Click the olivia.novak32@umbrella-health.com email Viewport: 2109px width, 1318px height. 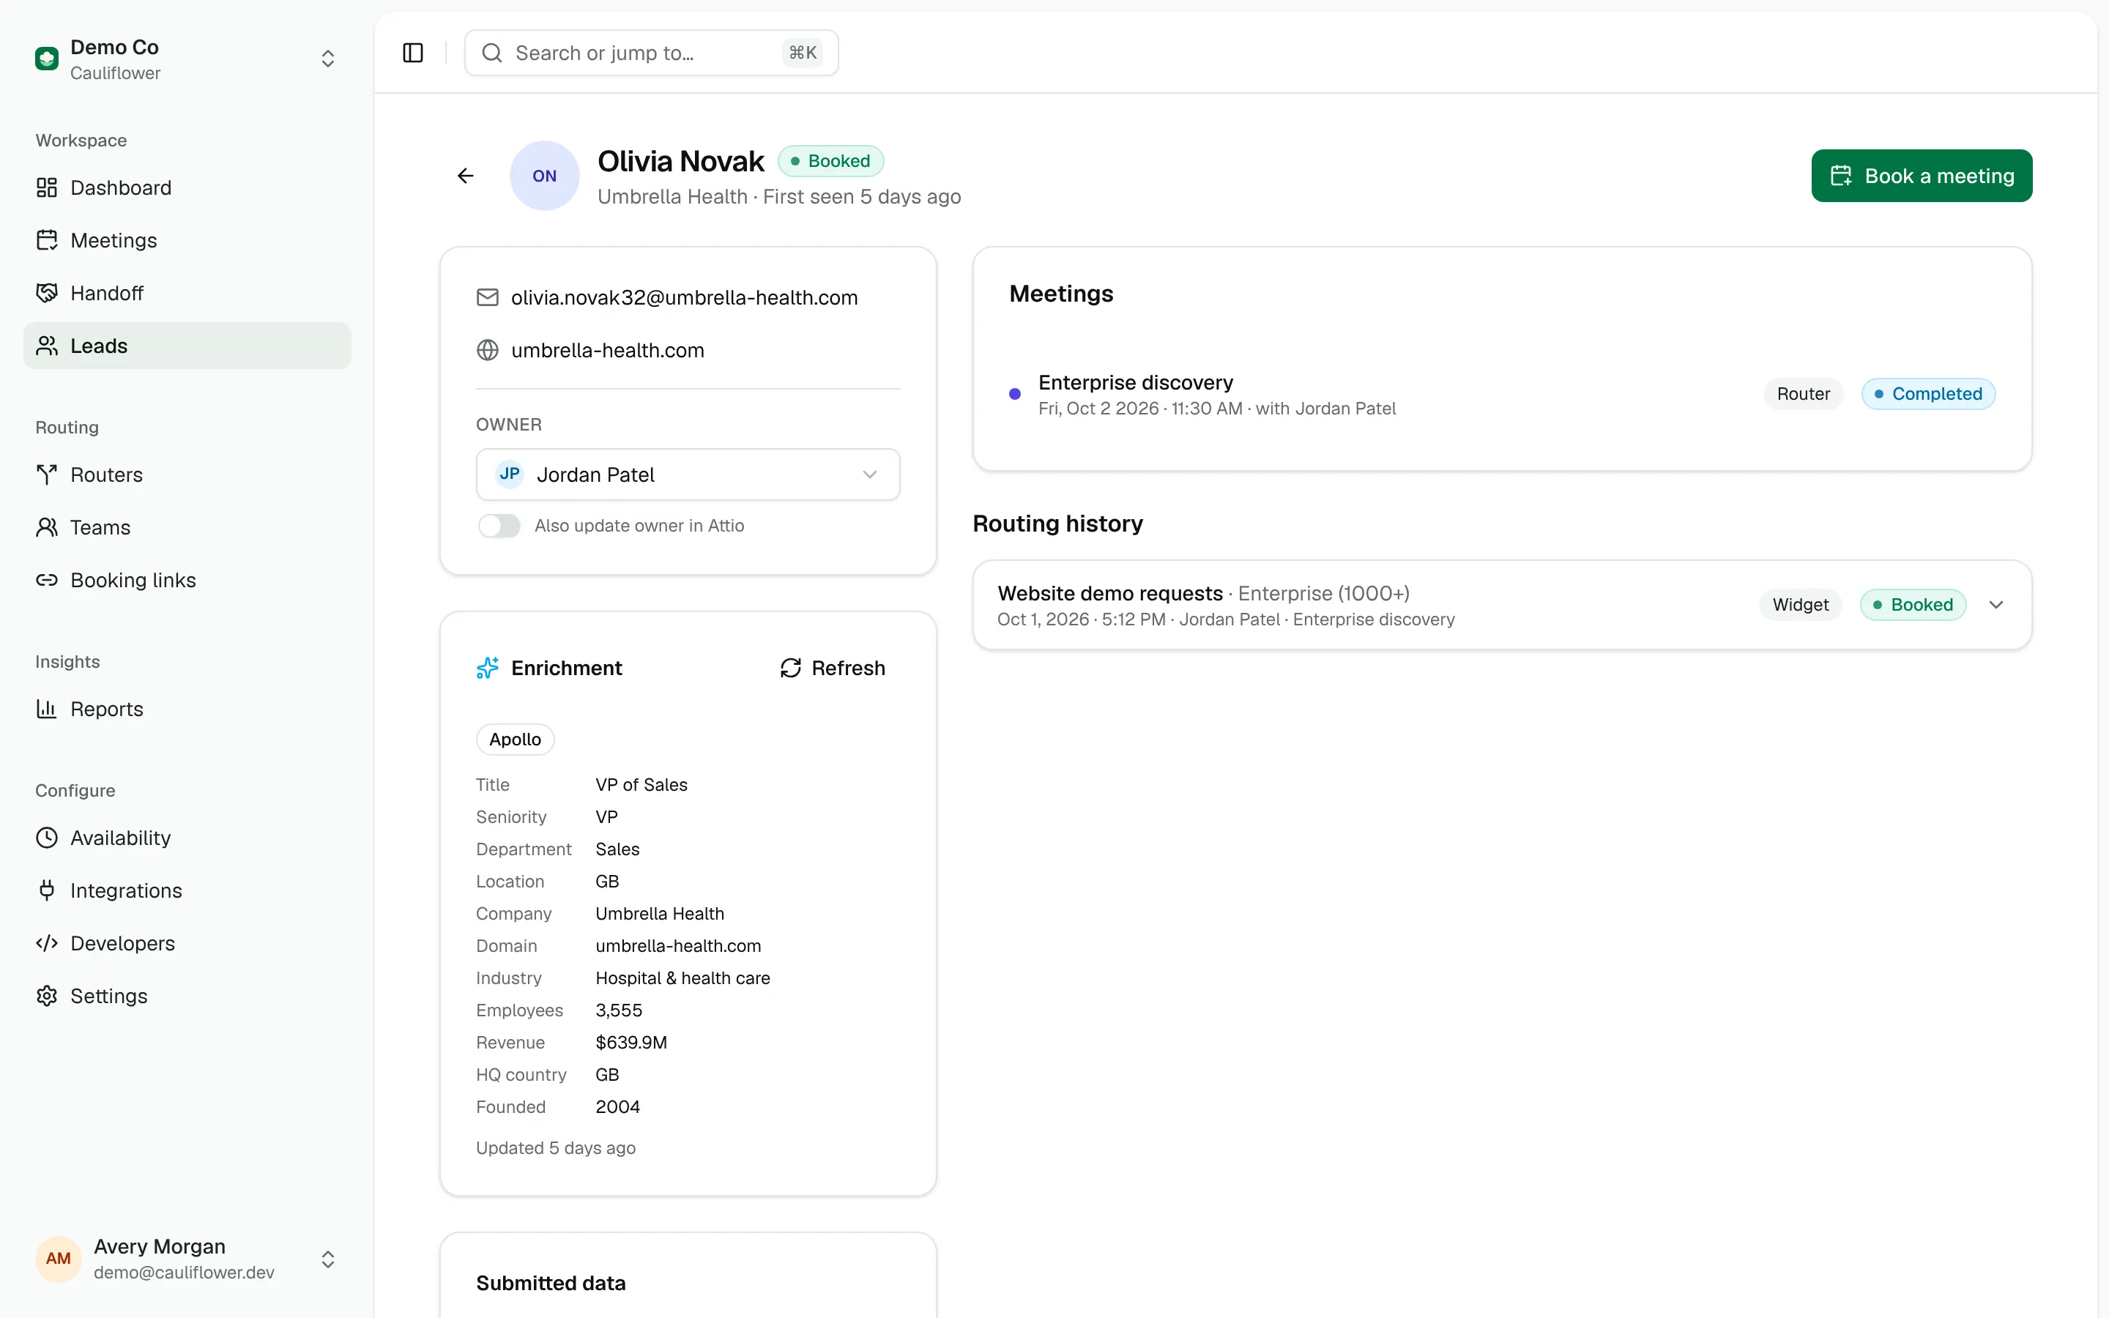[684, 298]
